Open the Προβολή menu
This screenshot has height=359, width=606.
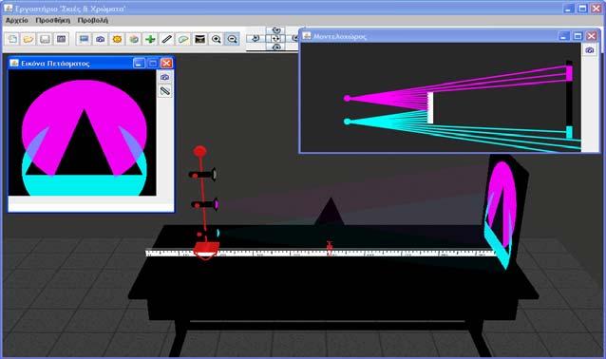(93, 20)
